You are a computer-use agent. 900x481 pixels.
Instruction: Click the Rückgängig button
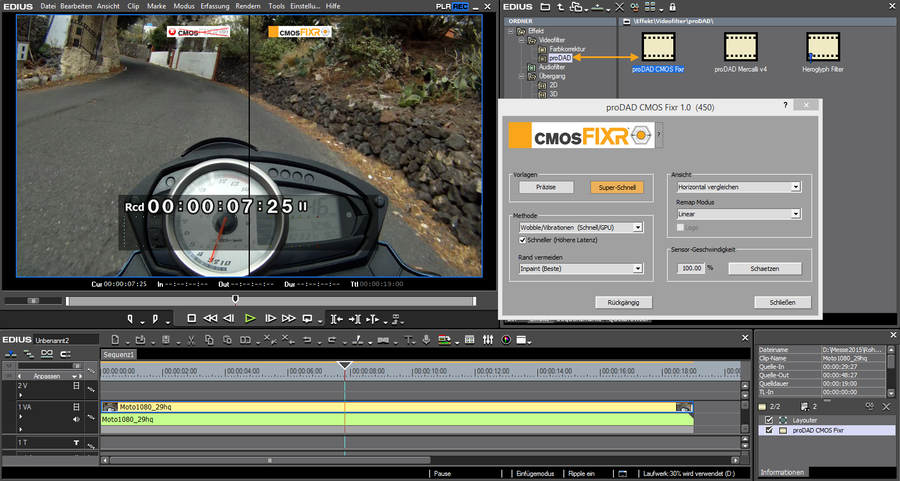point(624,302)
